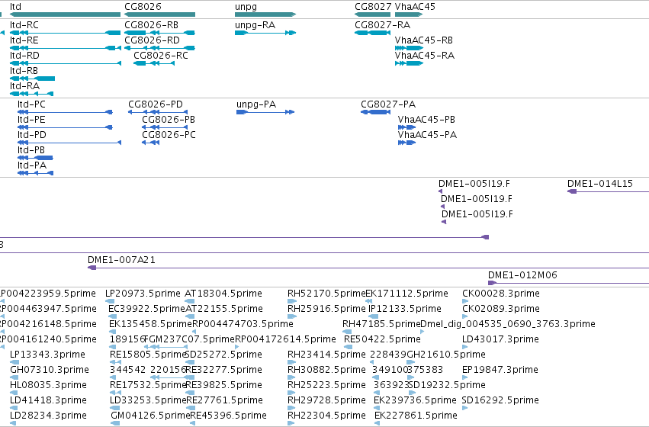The width and height of the screenshot is (649, 427).
Task: Open protein CG8026-PC
Action: 169,135
